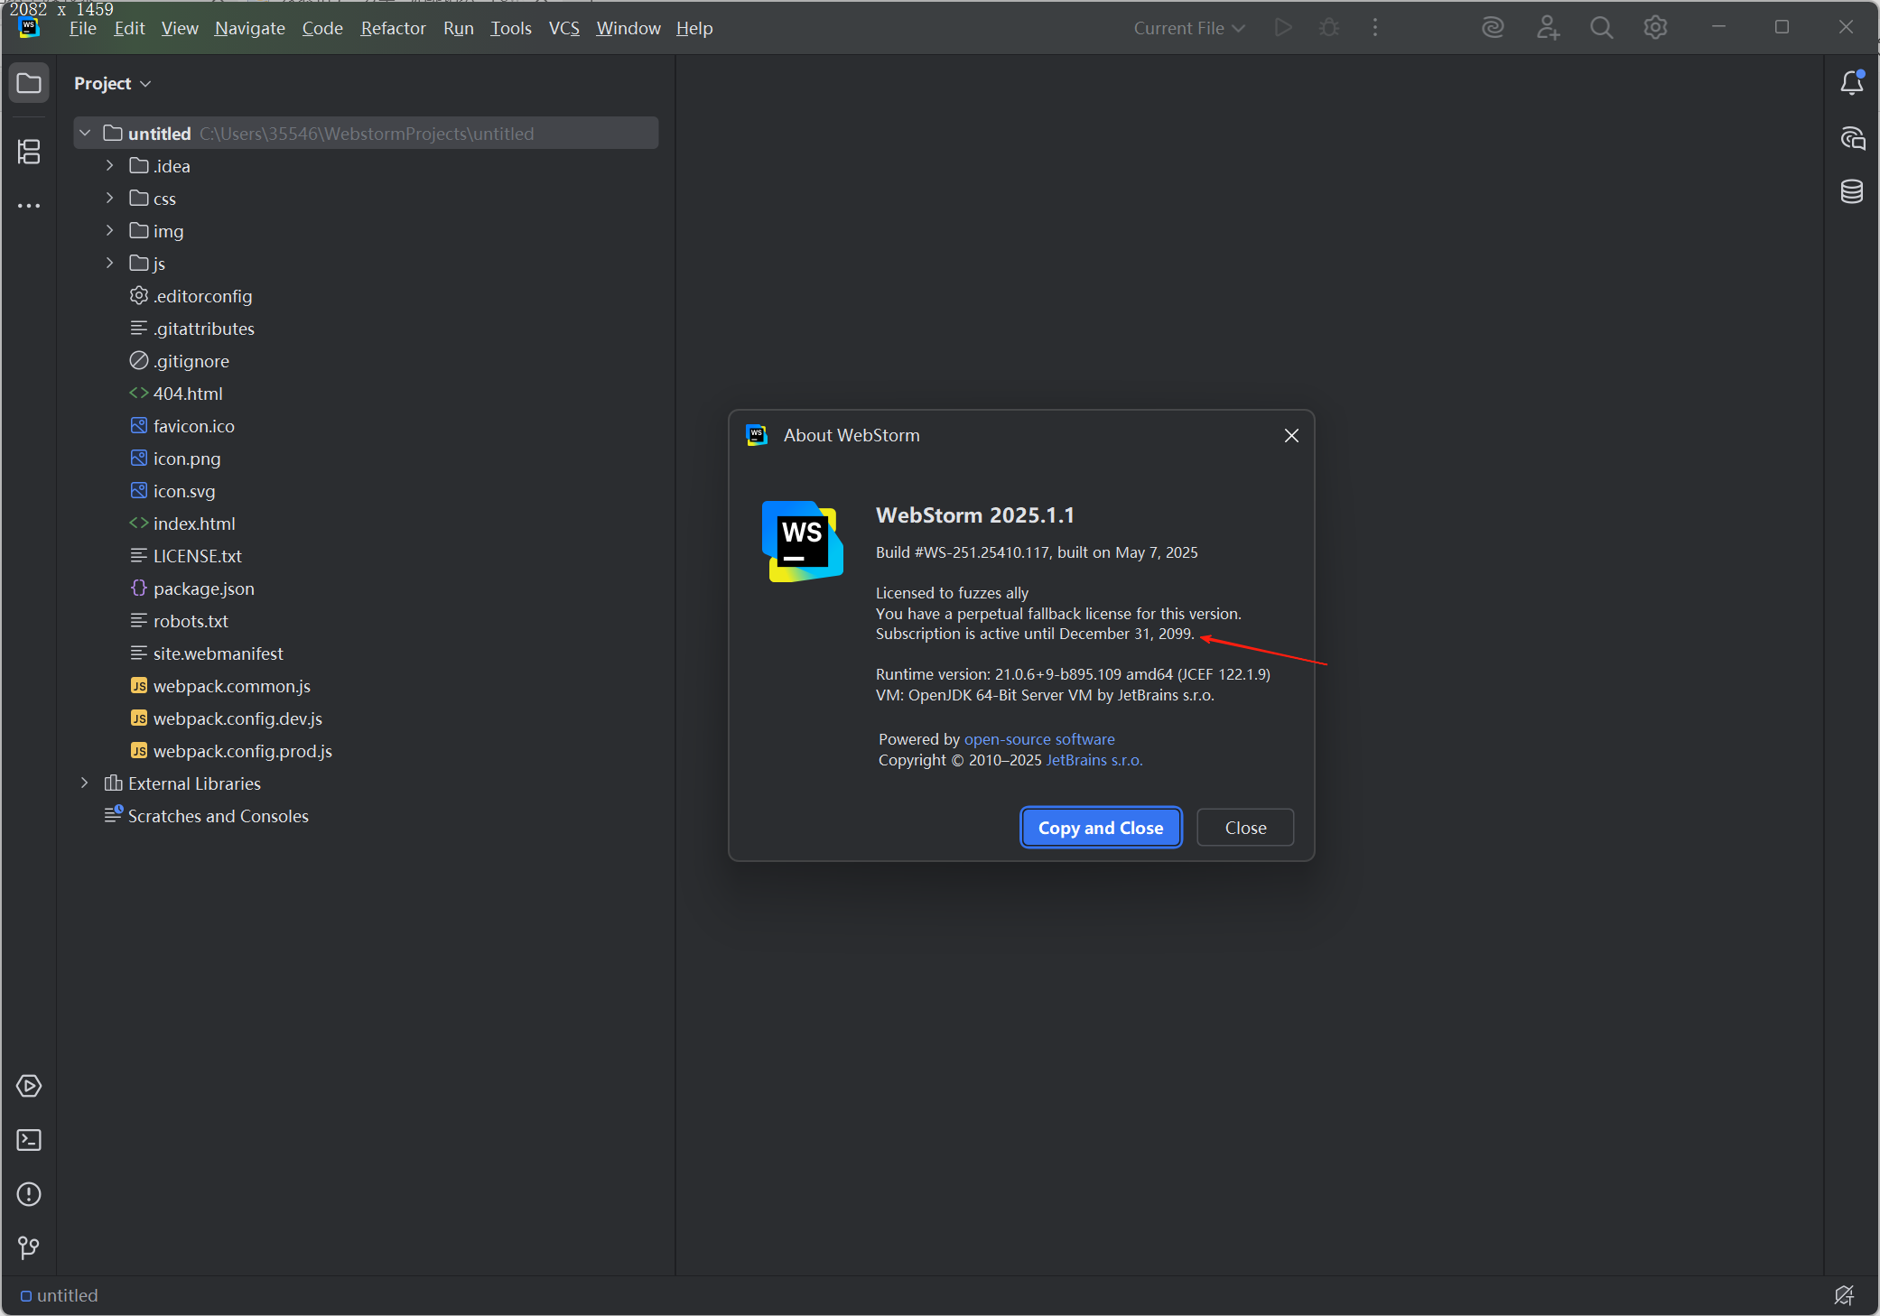Open IDE settings gear icon
This screenshot has width=1880, height=1316.
click(1655, 28)
